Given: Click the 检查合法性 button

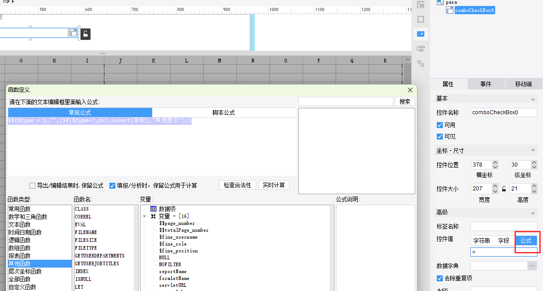Looking at the screenshot, I should click(238, 185).
